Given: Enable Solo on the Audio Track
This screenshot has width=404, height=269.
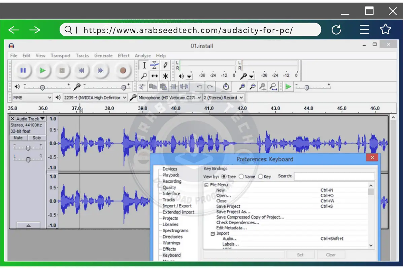Looking at the screenshot, I should 36,138.
